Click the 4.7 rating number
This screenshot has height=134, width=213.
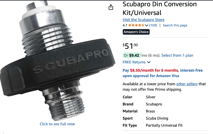coord(125,25)
